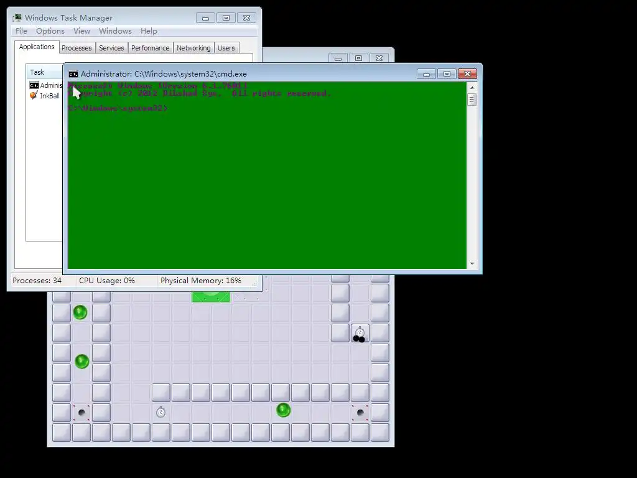Minimize the cmd.exe window
Screen dimensions: 637x478
point(426,74)
